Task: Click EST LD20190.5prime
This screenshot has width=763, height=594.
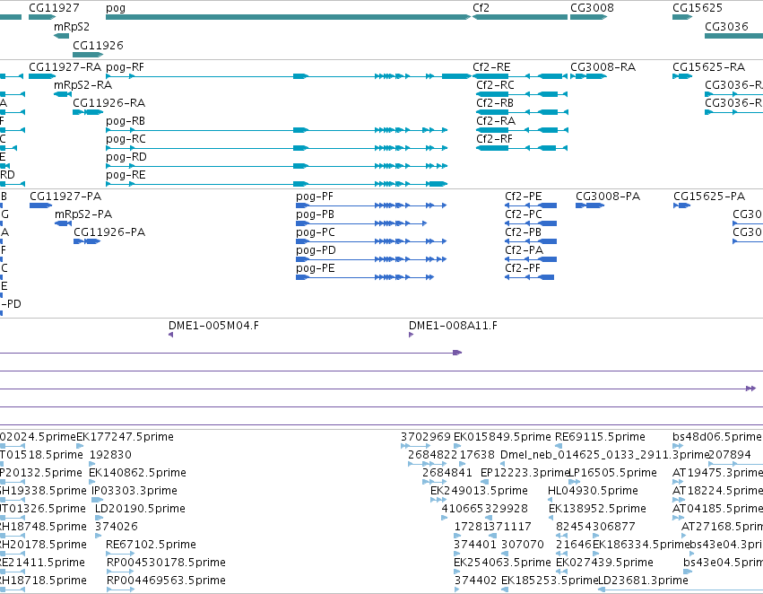Action: [x=98, y=518]
